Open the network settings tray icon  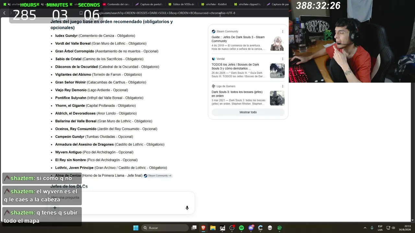388,228
